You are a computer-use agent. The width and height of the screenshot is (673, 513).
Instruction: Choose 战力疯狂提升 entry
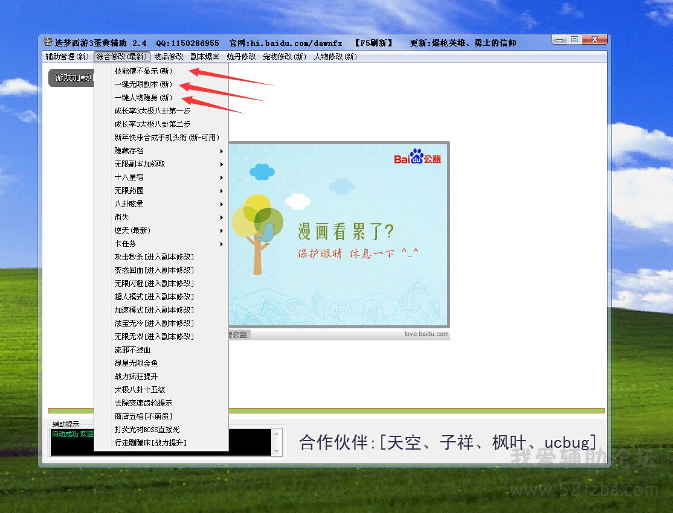tap(161, 377)
